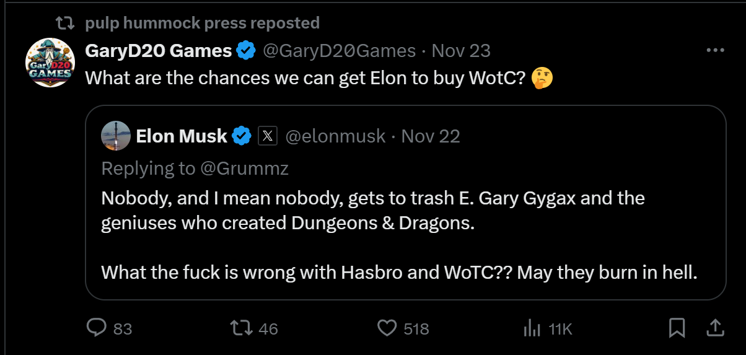The image size is (746, 355).
Task: Click the Nov 22 quoted post date
Action: pos(431,136)
